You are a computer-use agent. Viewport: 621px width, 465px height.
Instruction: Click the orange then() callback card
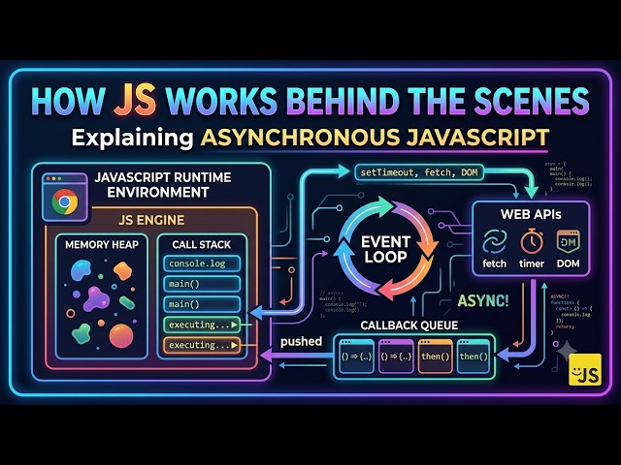coord(436,356)
